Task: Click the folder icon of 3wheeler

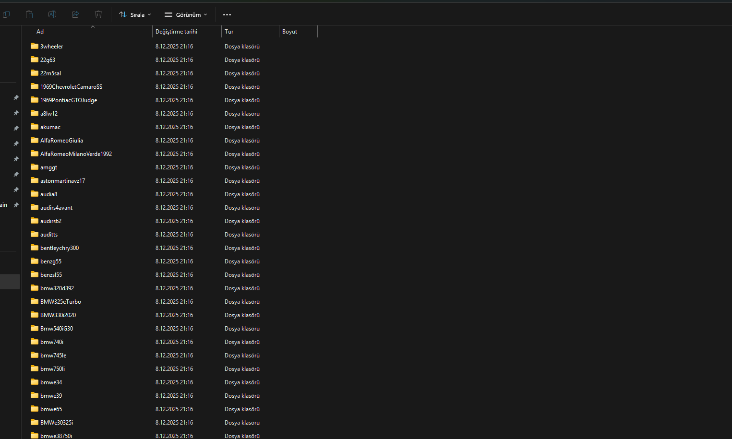Action: 35,46
